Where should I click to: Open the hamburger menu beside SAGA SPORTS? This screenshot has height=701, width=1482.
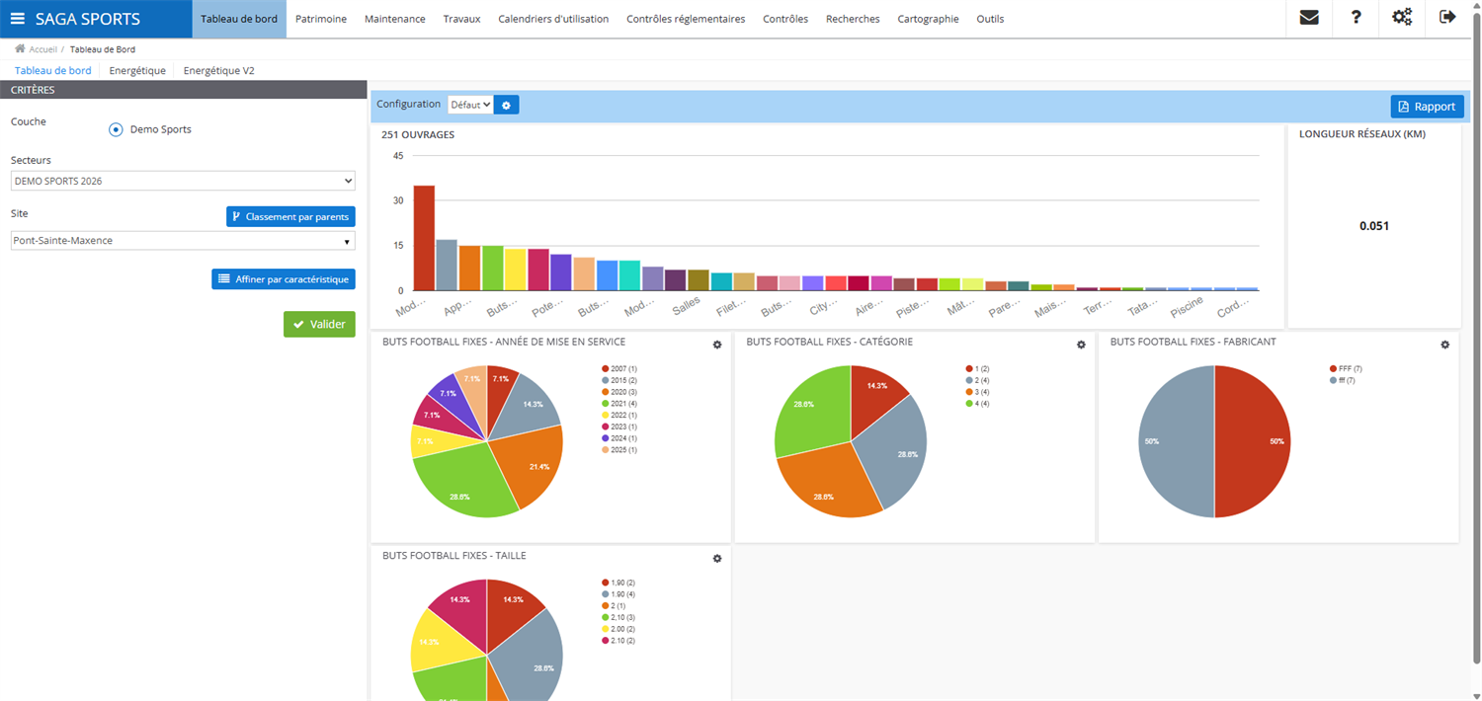pos(18,19)
